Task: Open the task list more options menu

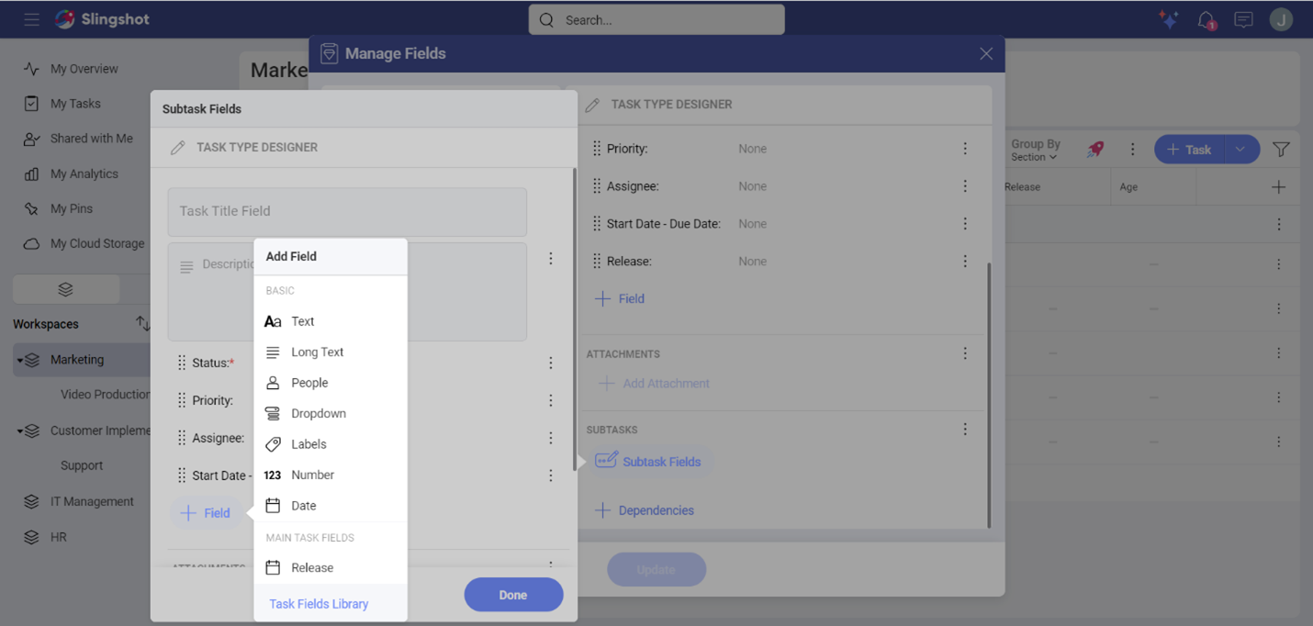Action: [x=1132, y=150]
